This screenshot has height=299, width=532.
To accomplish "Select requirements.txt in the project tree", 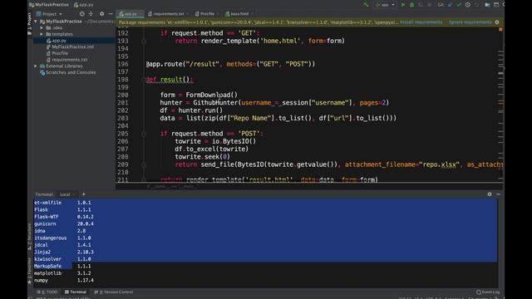I will 70,60.
